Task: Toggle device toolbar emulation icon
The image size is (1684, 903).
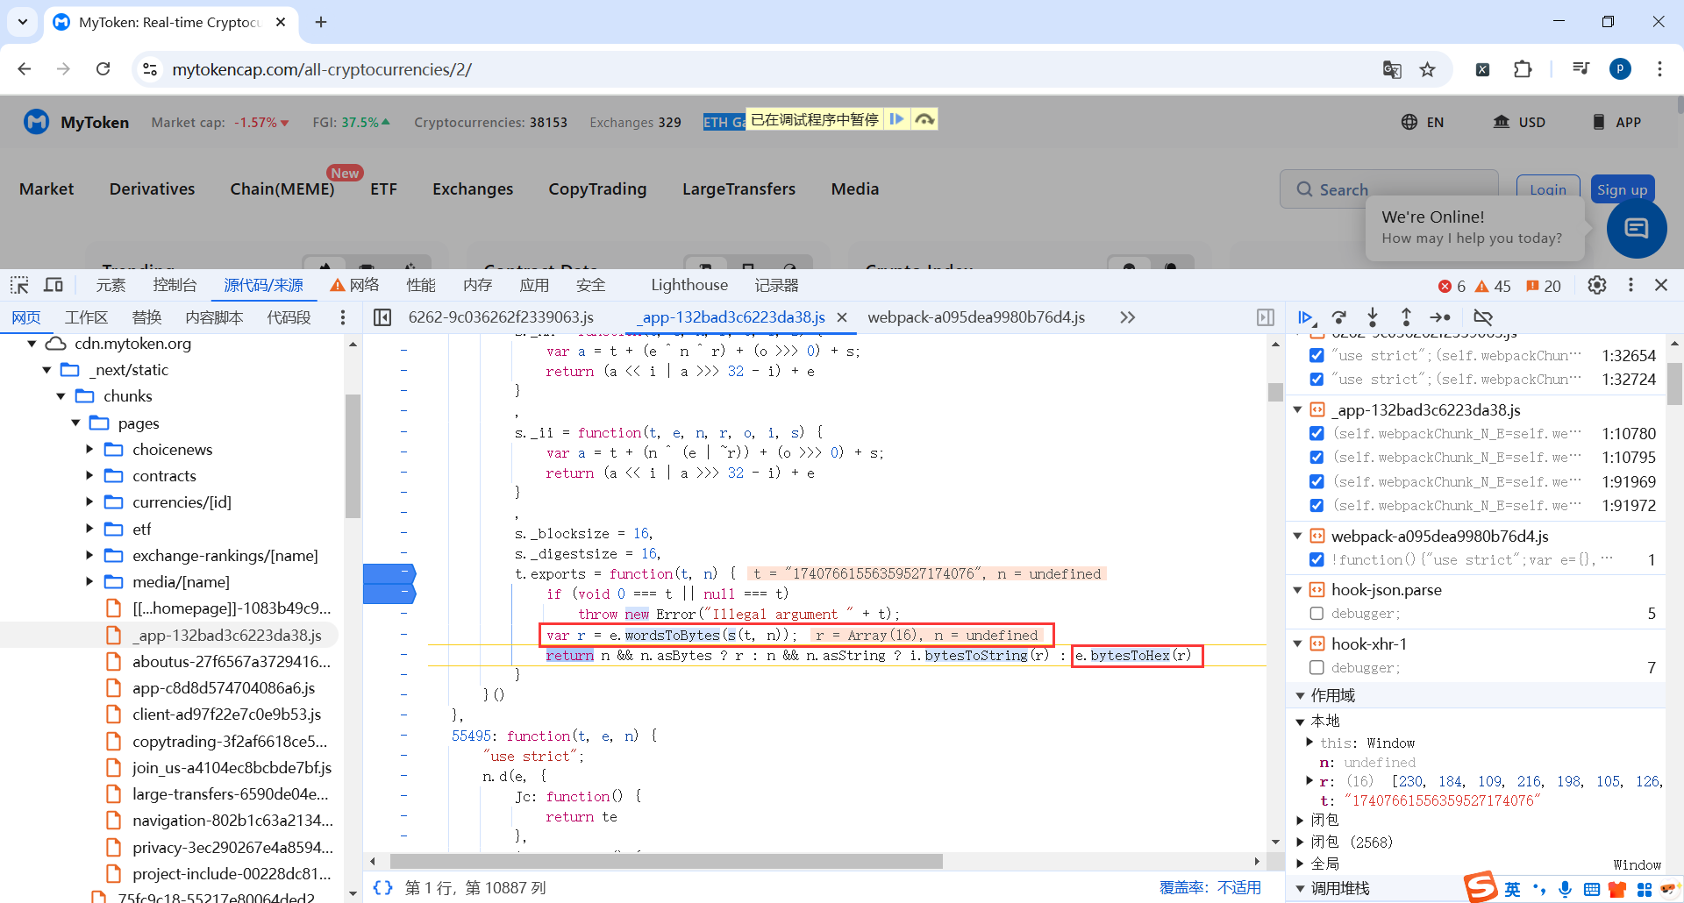Action: pyautogui.click(x=54, y=285)
